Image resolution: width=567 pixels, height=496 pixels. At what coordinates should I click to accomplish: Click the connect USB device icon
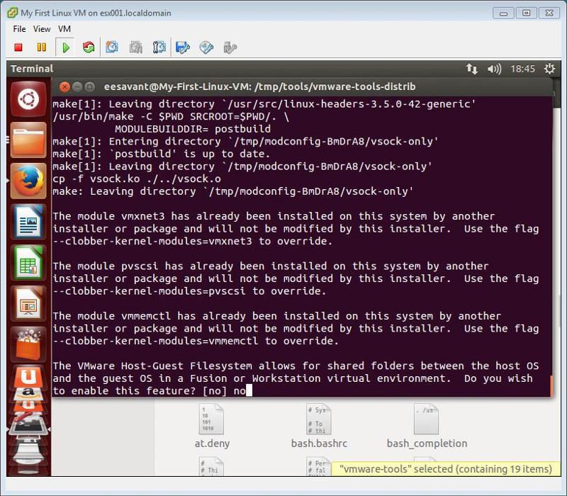point(230,47)
